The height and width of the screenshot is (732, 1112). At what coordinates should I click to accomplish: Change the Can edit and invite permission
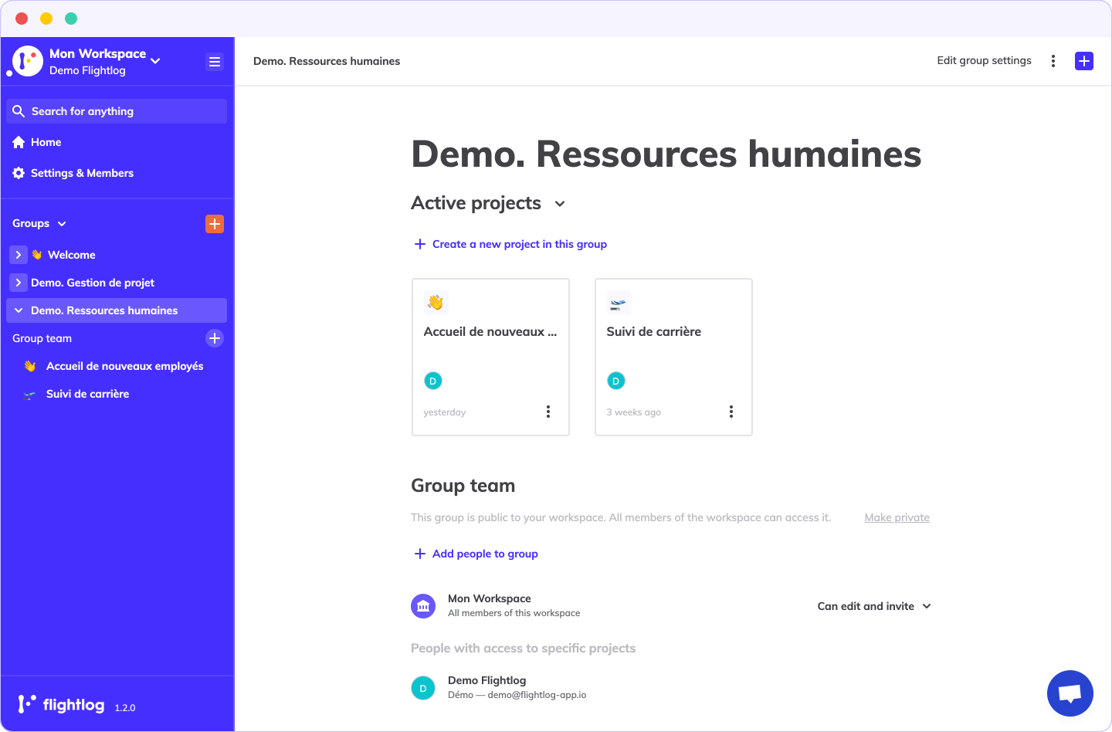tap(874, 606)
